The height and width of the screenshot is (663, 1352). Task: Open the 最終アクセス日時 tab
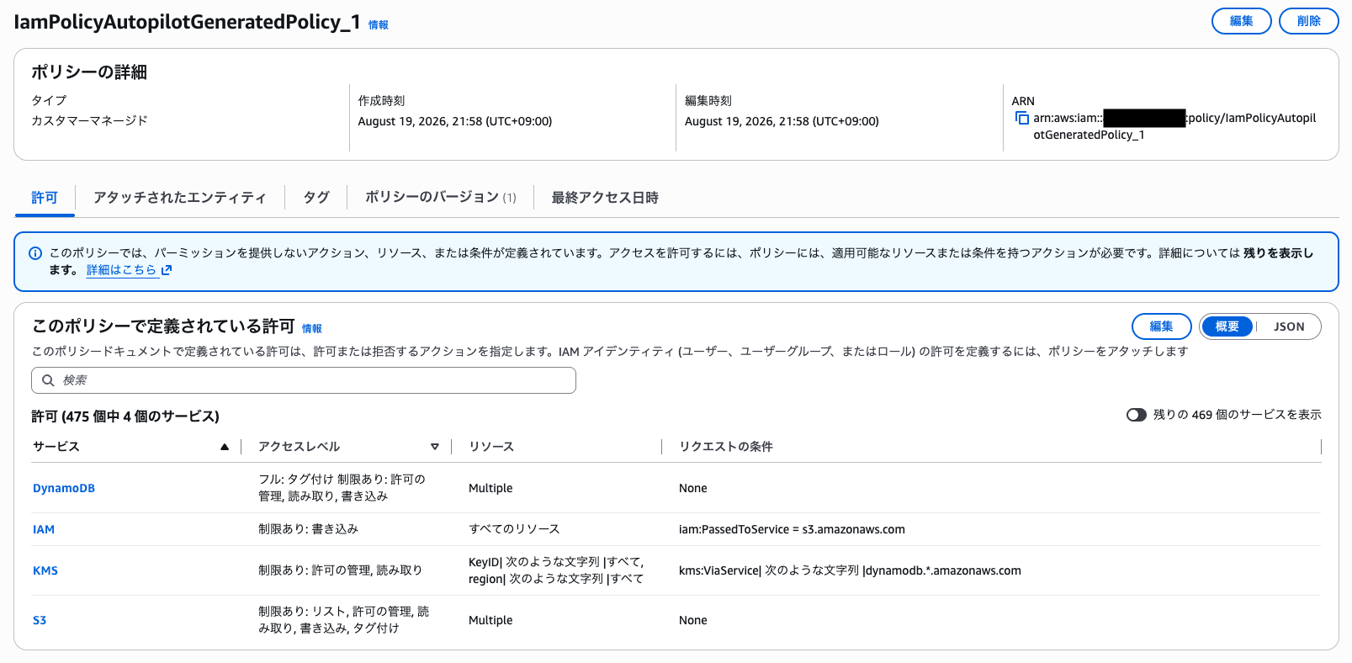tap(605, 198)
